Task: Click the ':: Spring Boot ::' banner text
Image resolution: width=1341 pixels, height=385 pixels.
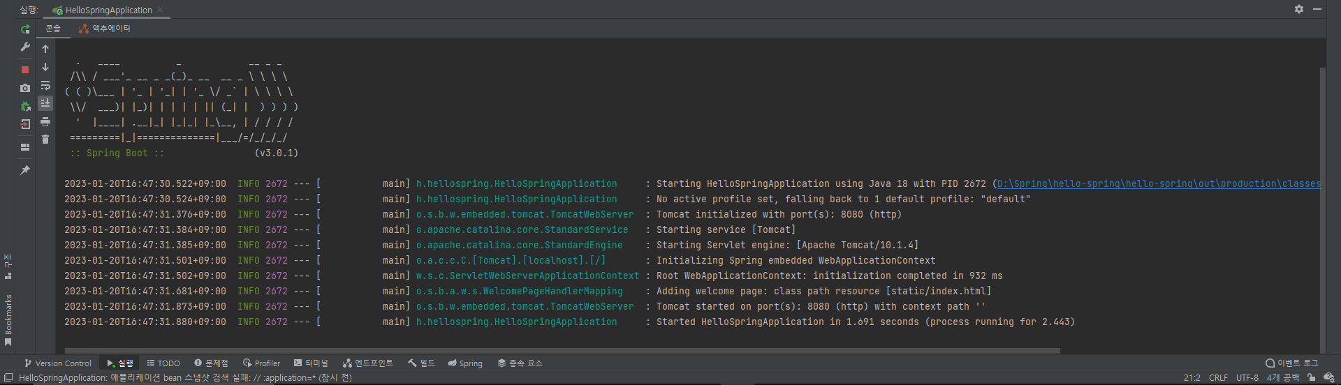Action: pyautogui.click(x=117, y=153)
